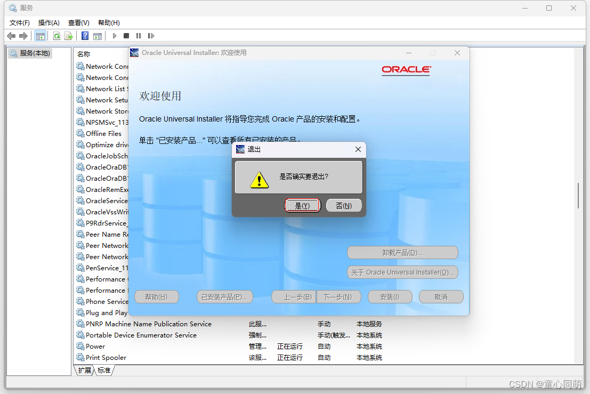Select the Print Spooler service row
This screenshot has height=394, width=590.
229,358
